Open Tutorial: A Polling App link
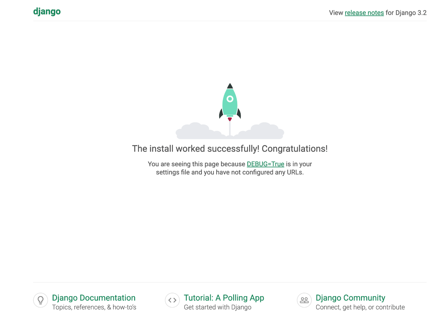 (224, 298)
